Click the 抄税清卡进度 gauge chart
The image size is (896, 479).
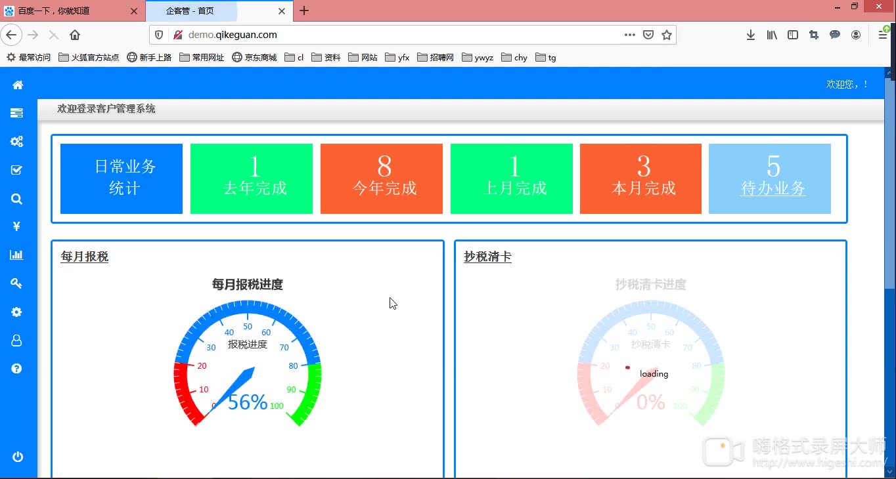(x=651, y=362)
